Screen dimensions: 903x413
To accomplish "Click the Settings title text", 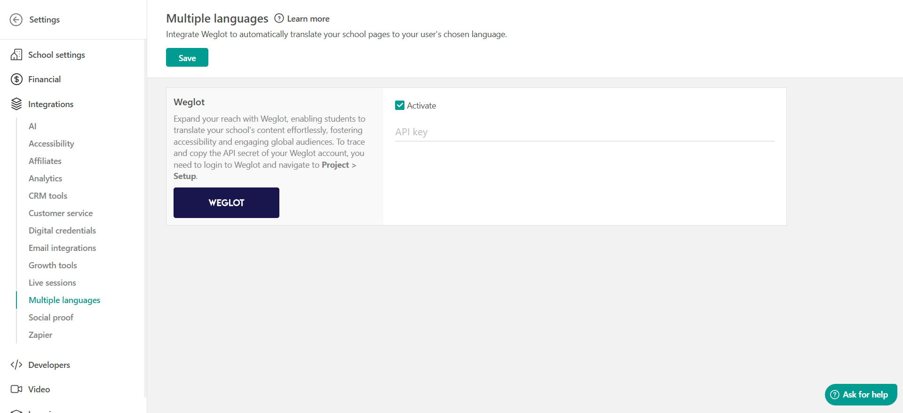I will click(45, 20).
